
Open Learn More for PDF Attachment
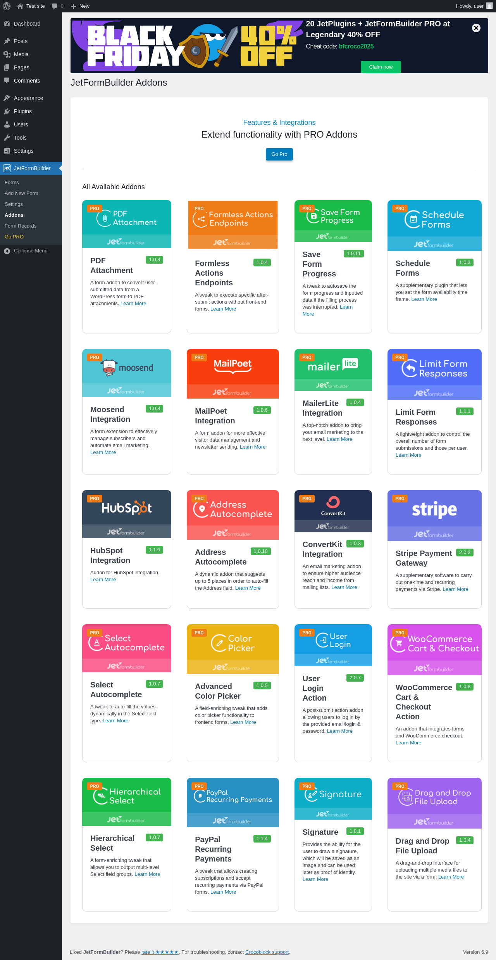pos(133,304)
